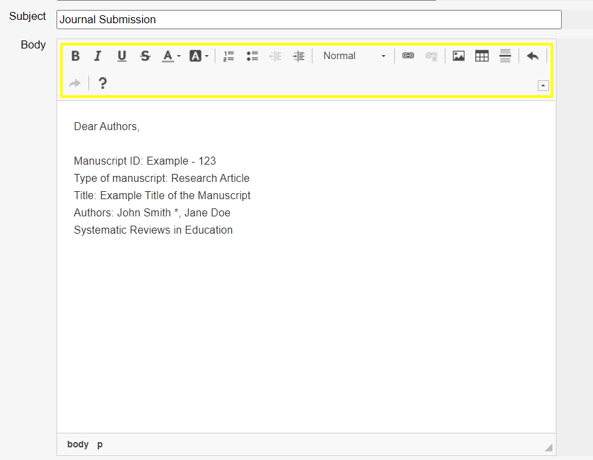The height and width of the screenshot is (460, 593).
Task: Insert a table into the body
Action: click(482, 56)
